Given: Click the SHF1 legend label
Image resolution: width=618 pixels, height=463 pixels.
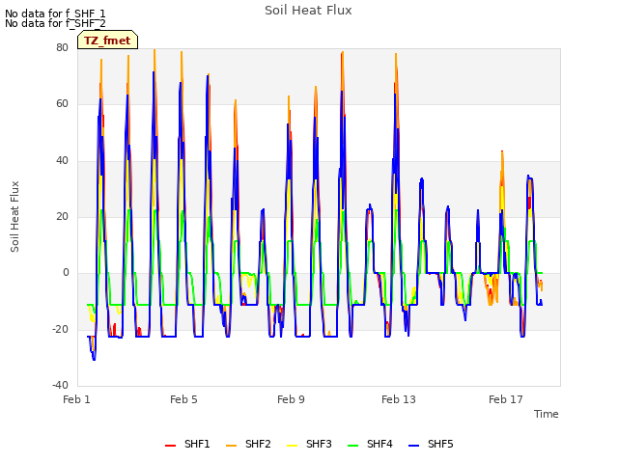Looking at the screenshot, I should (x=197, y=444).
